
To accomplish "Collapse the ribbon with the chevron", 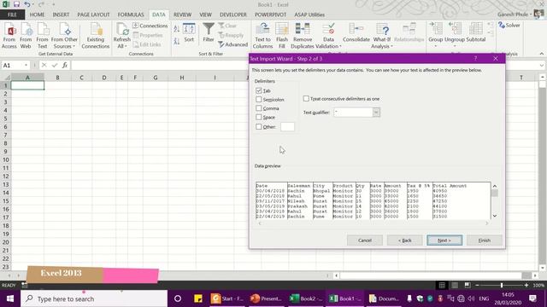I will coord(541,54).
